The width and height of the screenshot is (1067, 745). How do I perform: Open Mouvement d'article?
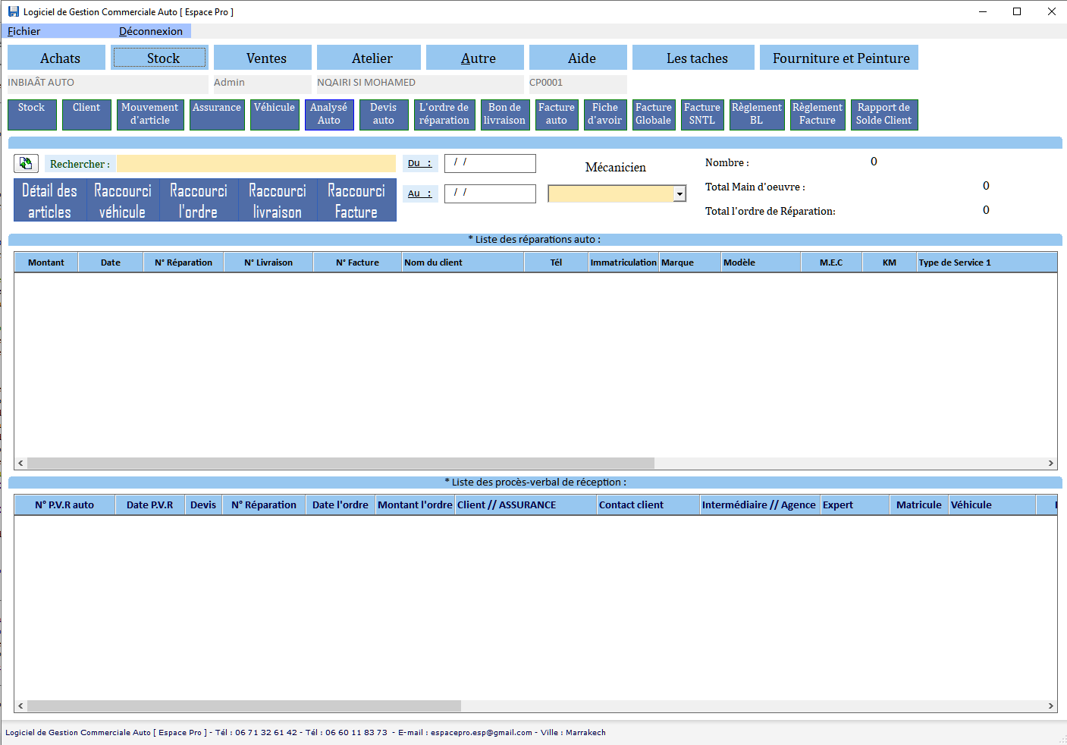click(x=150, y=115)
